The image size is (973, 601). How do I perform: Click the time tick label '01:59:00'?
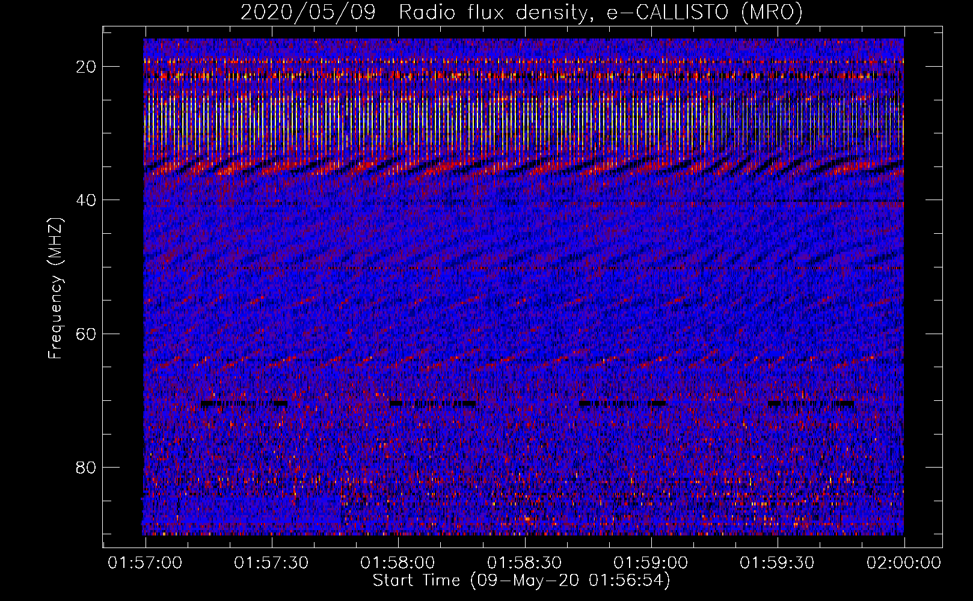pos(651,563)
